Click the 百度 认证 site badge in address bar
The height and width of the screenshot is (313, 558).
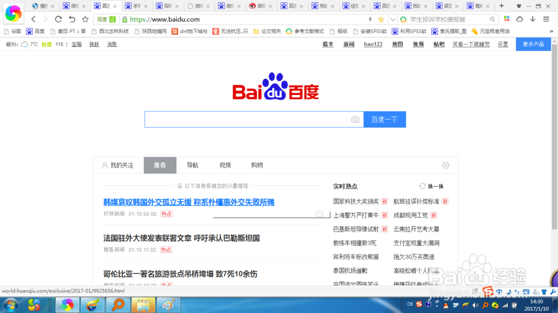click(107, 19)
